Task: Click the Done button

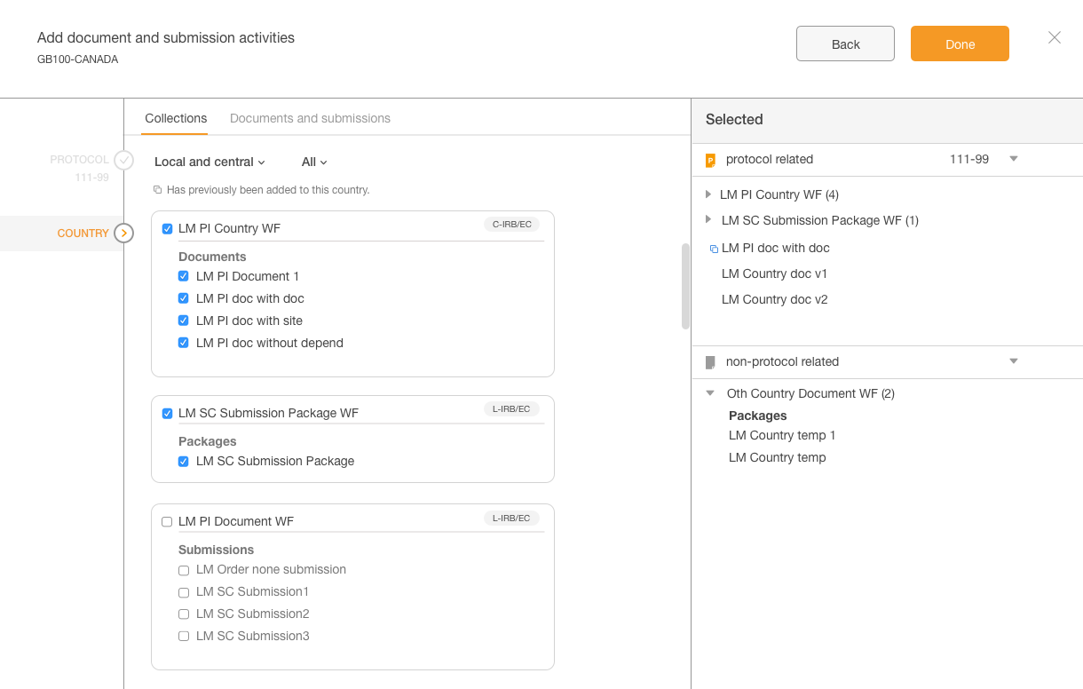Action: 960,44
